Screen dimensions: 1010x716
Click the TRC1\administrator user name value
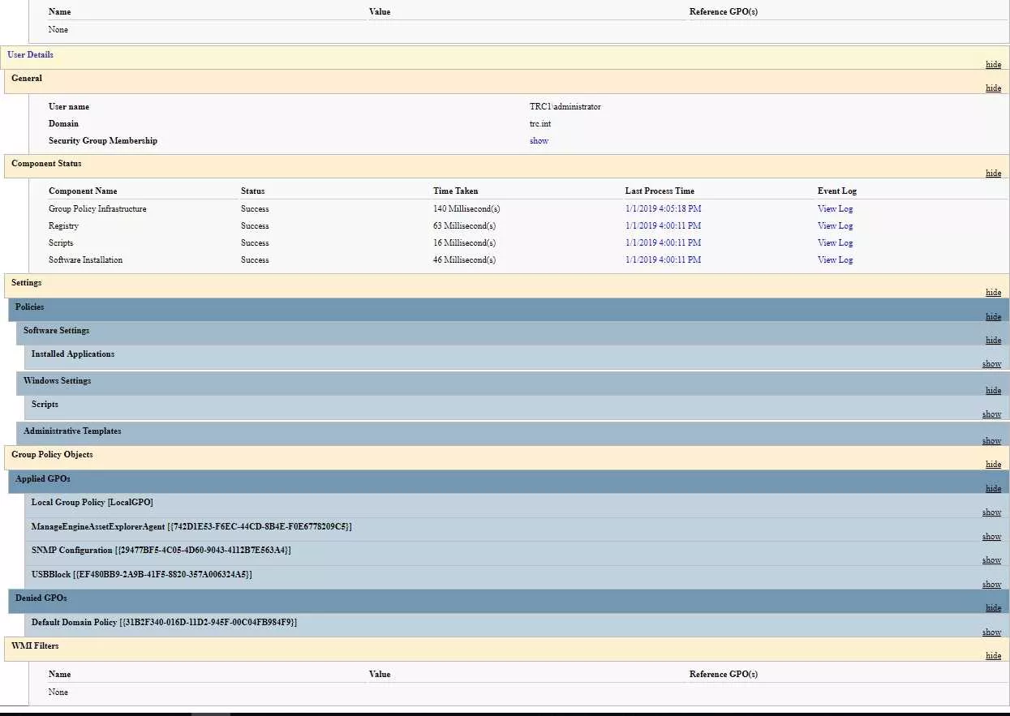(x=565, y=107)
